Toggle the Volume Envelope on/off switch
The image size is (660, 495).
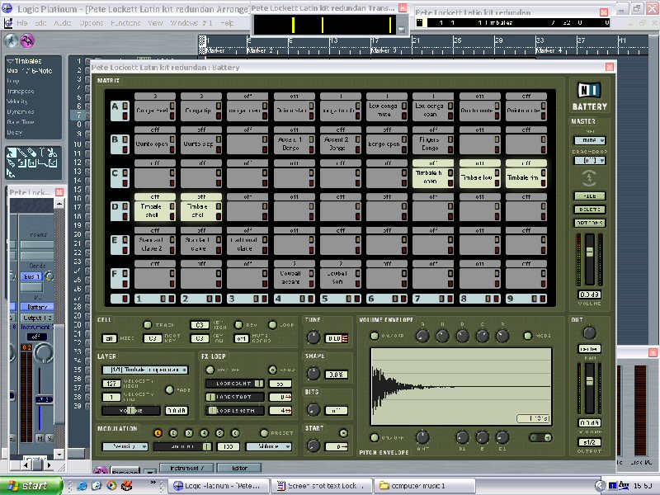[x=374, y=336]
